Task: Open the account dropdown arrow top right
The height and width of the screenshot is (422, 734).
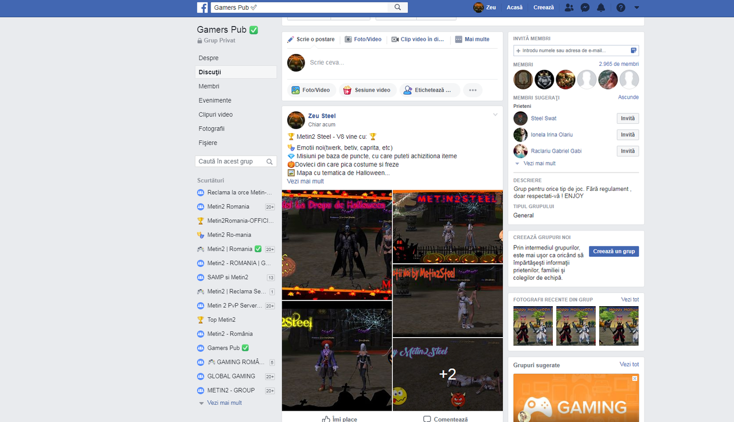Action: 637,7
